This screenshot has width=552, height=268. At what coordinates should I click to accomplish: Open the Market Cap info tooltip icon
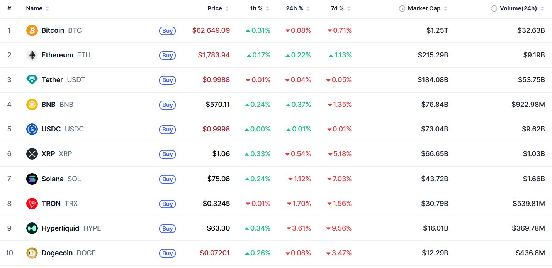(402, 8)
